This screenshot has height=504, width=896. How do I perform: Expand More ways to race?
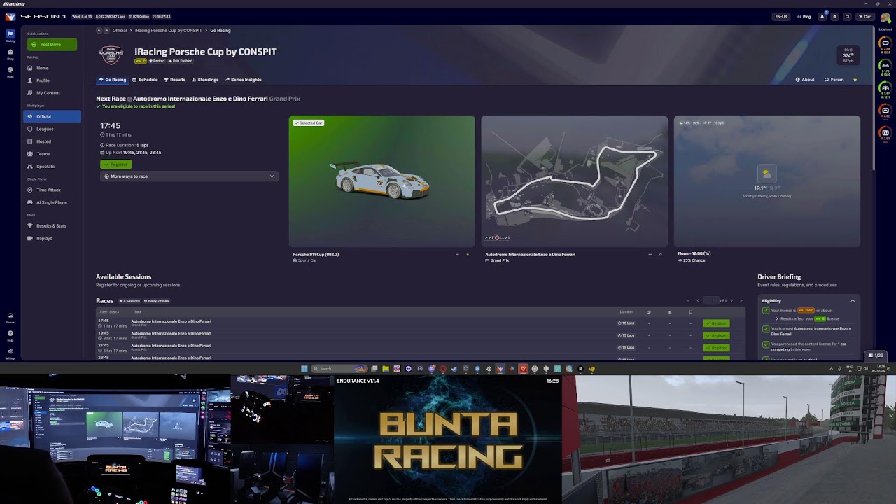coord(189,176)
